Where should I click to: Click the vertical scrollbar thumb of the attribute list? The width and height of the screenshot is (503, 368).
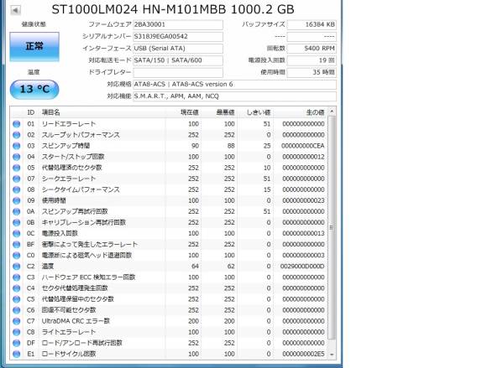pos(332,227)
